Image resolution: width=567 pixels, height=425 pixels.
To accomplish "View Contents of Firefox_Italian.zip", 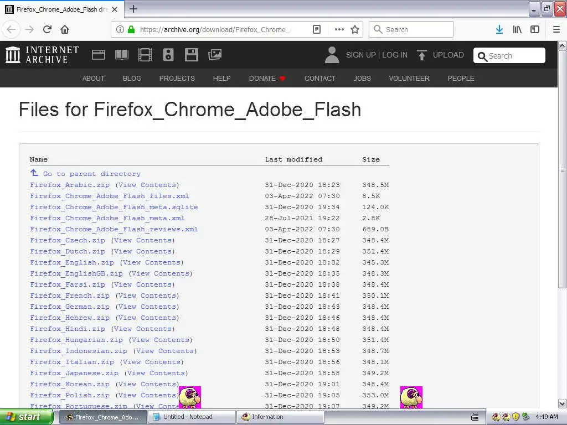I will pyautogui.click(x=152, y=362).
